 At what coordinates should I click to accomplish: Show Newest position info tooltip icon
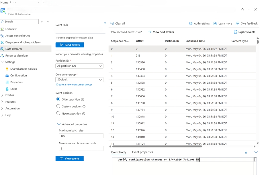point(84,114)
